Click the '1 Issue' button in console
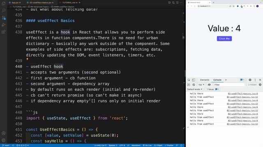263x147 pixels. tap(213, 89)
